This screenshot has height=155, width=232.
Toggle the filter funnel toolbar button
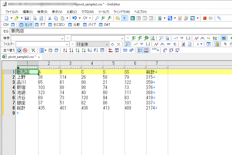(x=124, y=18)
